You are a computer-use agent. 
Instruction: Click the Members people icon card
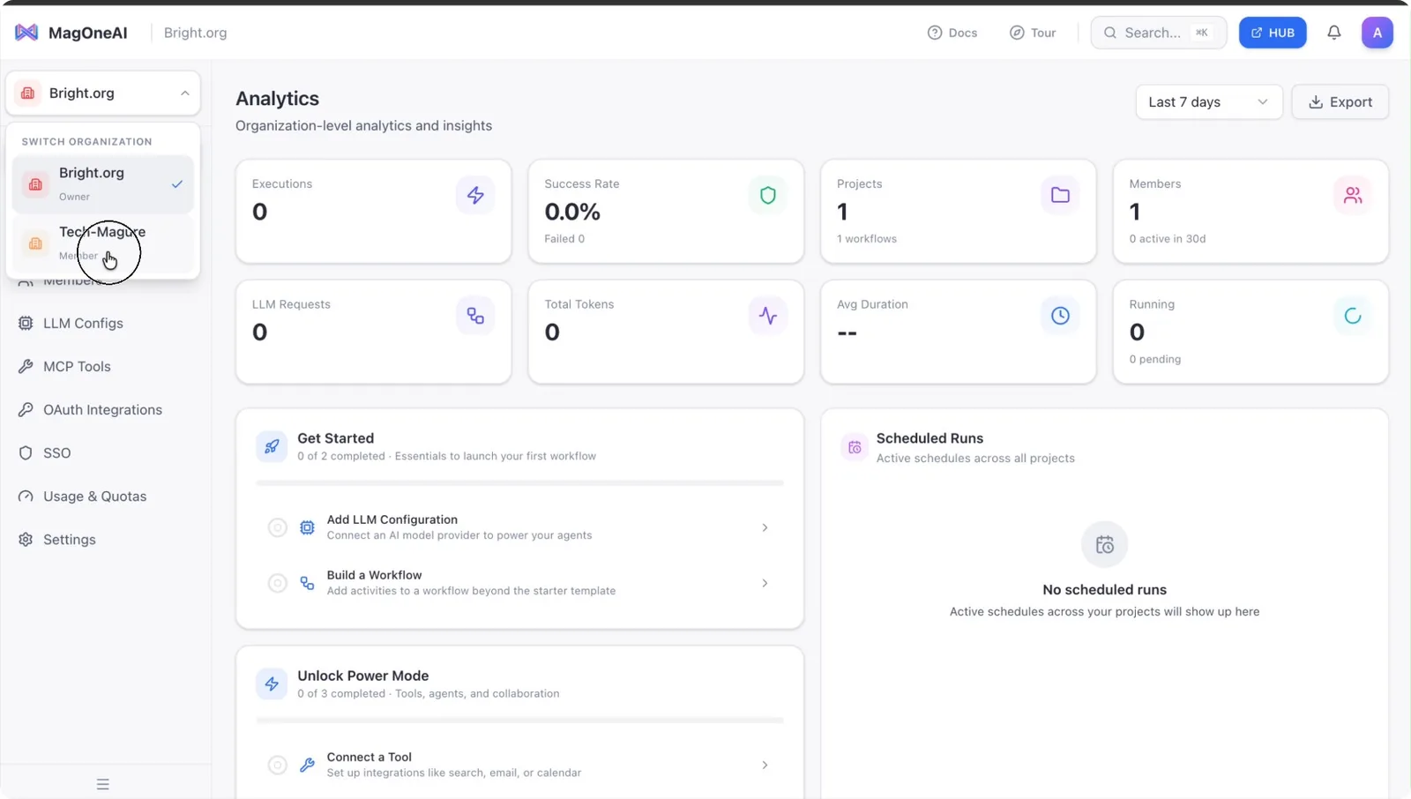click(x=1352, y=195)
